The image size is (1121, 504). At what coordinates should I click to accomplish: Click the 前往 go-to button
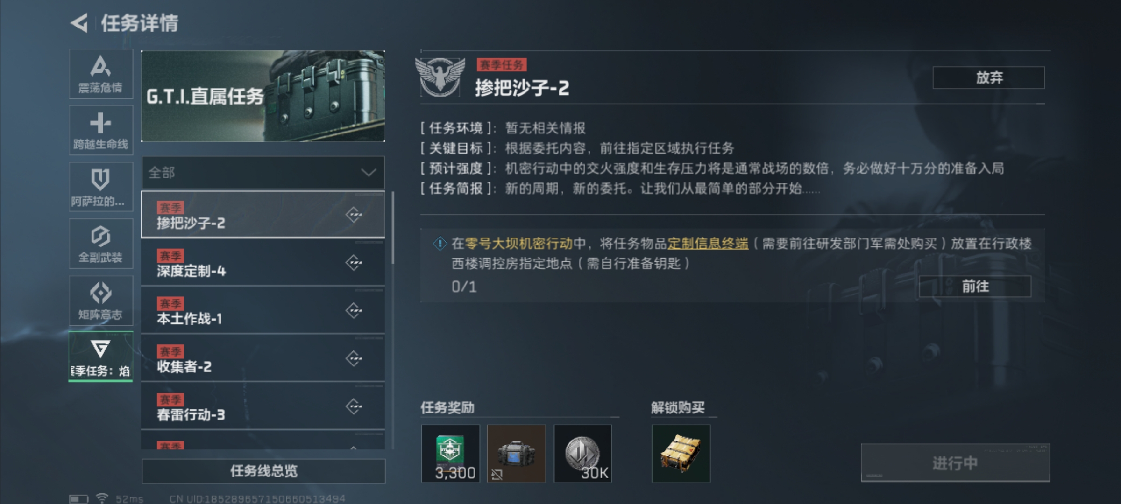pyautogui.click(x=975, y=286)
